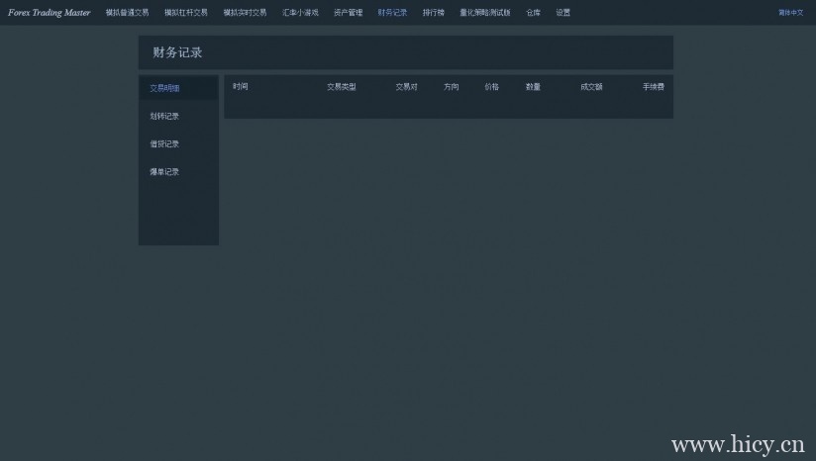Screen dimensions: 816x461
Task: Click the 财务记录 page title
Action: 177,52
